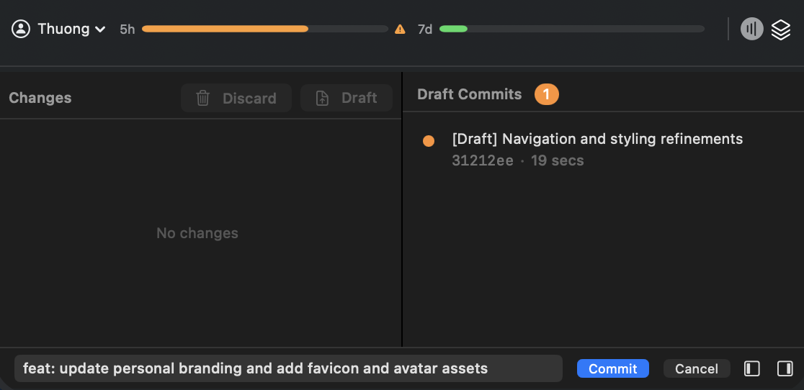Select the Changes panel header

(40, 98)
